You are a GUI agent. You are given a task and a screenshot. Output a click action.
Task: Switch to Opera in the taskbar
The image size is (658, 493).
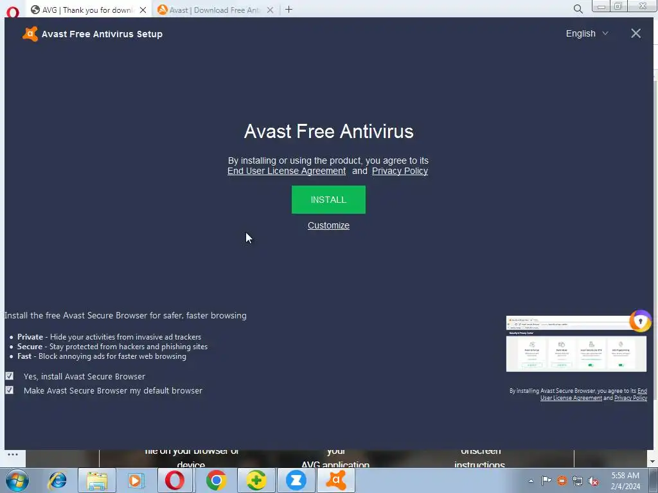tap(175, 480)
